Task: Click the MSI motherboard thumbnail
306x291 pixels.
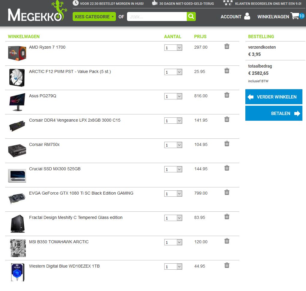Action: pyautogui.click(x=18, y=248)
